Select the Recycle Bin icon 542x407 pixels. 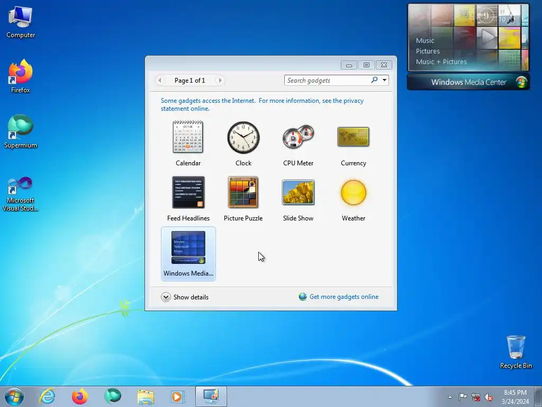[516, 352]
